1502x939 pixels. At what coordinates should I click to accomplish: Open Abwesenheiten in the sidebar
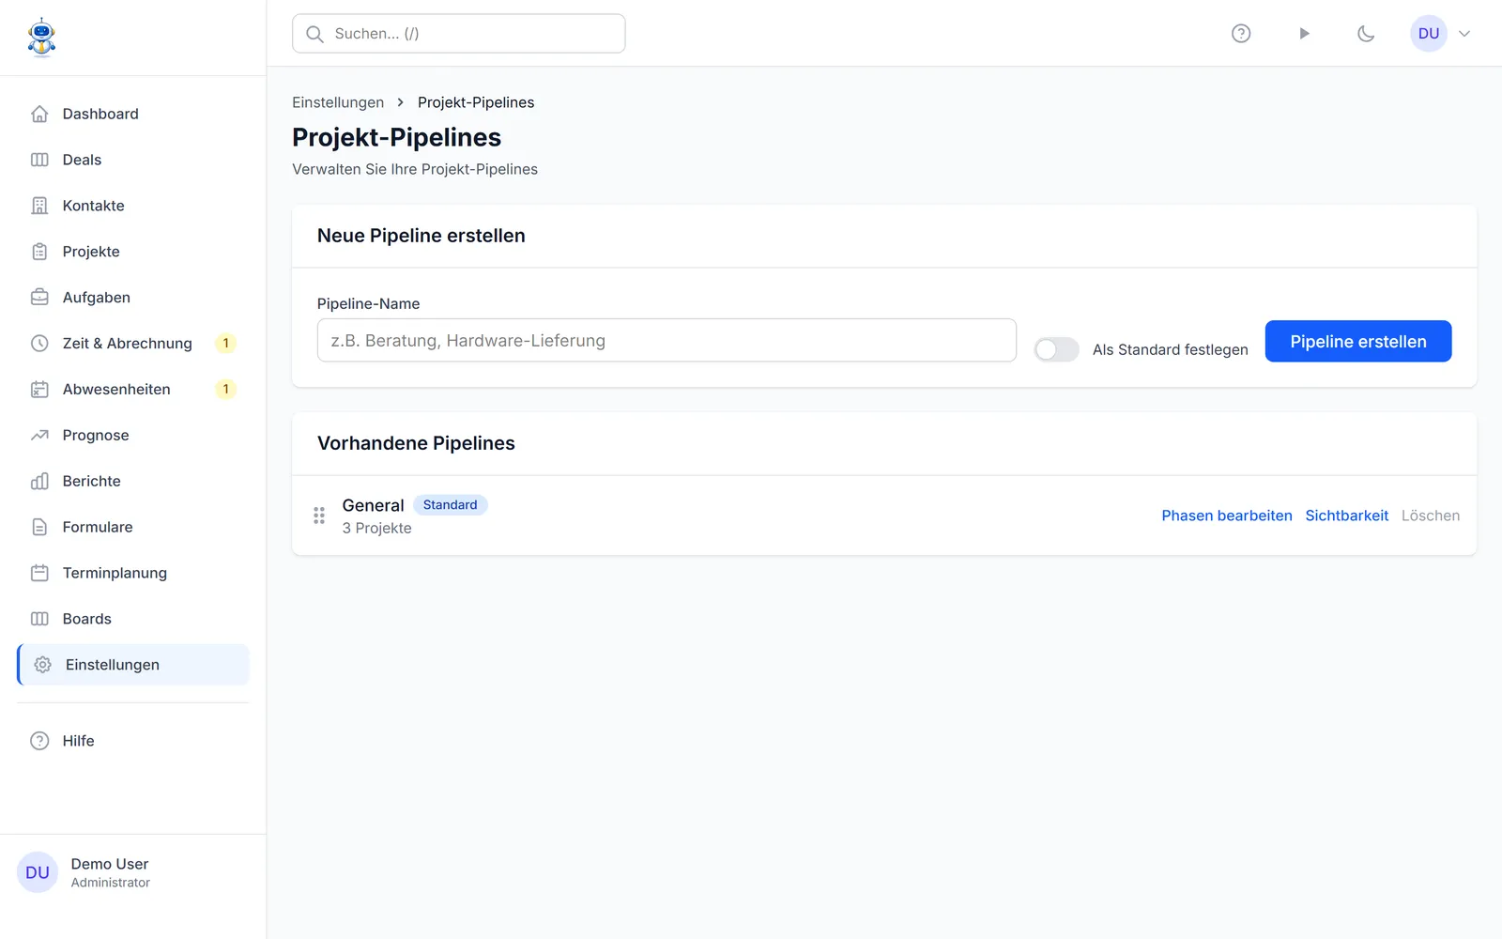pyautogui.click(x=133, y=390)
